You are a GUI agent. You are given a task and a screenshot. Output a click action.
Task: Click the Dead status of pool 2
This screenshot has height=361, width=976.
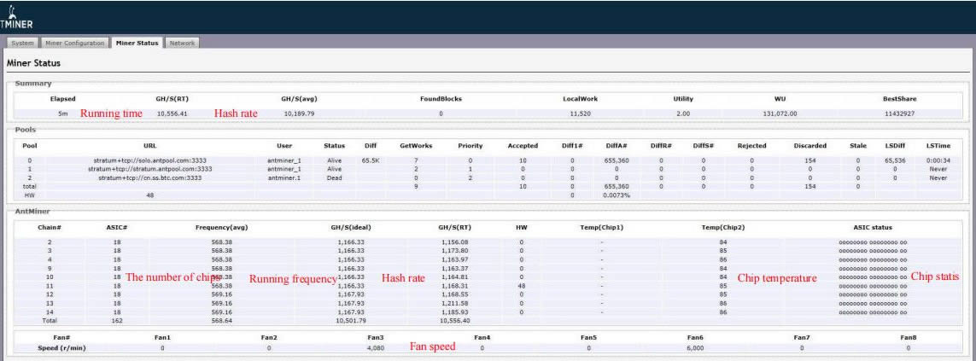(x=334, y=178)
